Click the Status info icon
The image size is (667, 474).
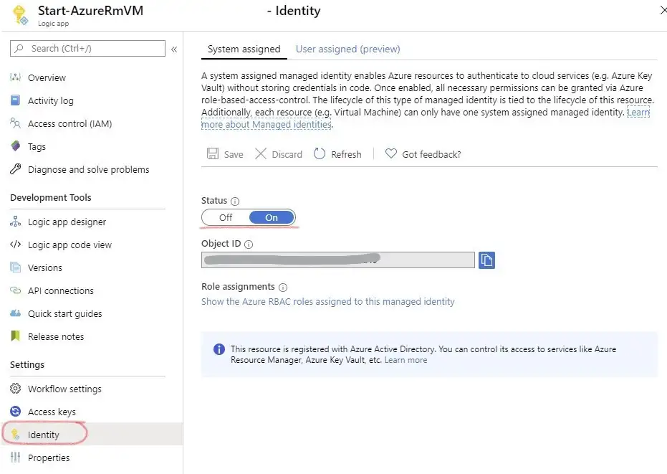(x=235, y=201)
